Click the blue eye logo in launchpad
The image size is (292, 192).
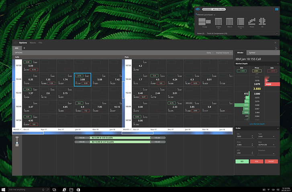[198, 9]
